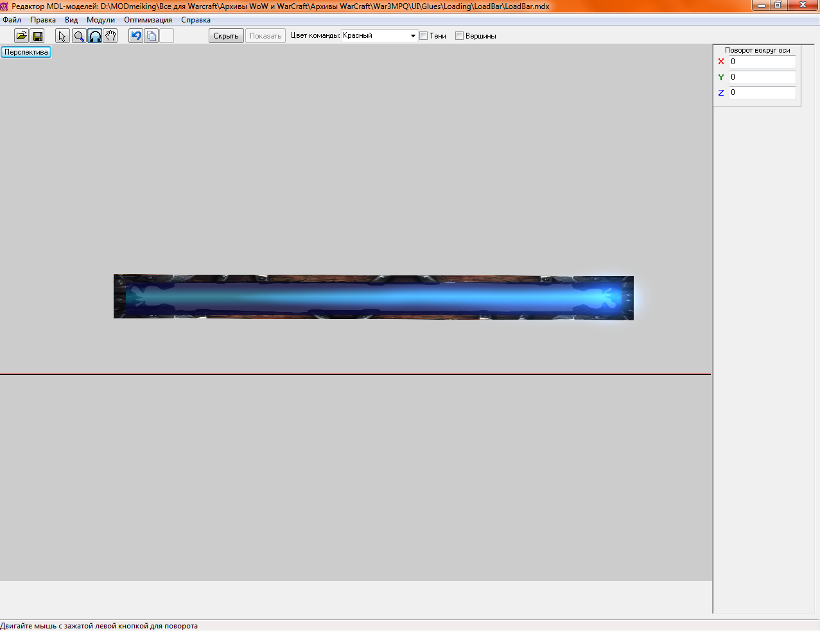The width and height of the screenshot is (820, 631).
Task: Undo the last action via blue arrow
Action: (x=135, y=36)
